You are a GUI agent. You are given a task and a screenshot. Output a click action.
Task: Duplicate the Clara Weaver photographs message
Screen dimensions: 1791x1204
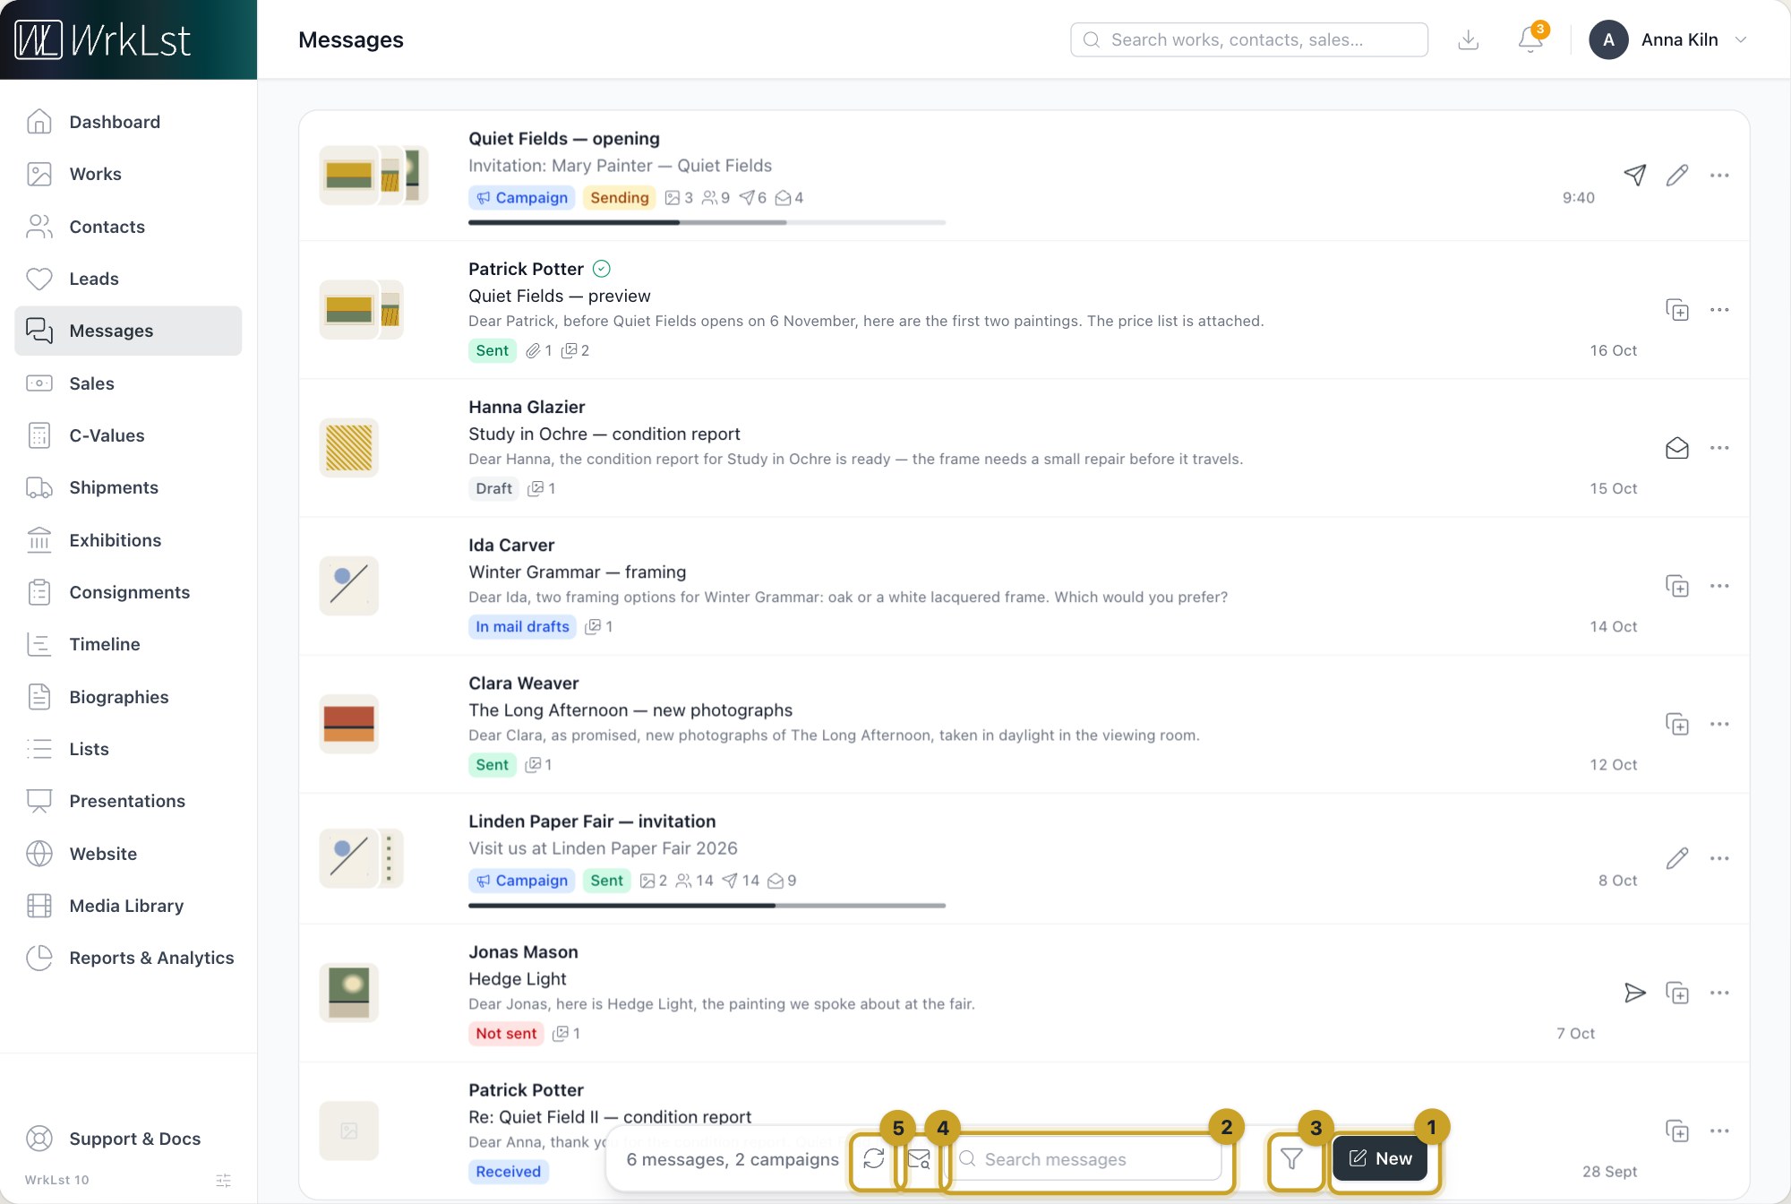[1677, 724]
